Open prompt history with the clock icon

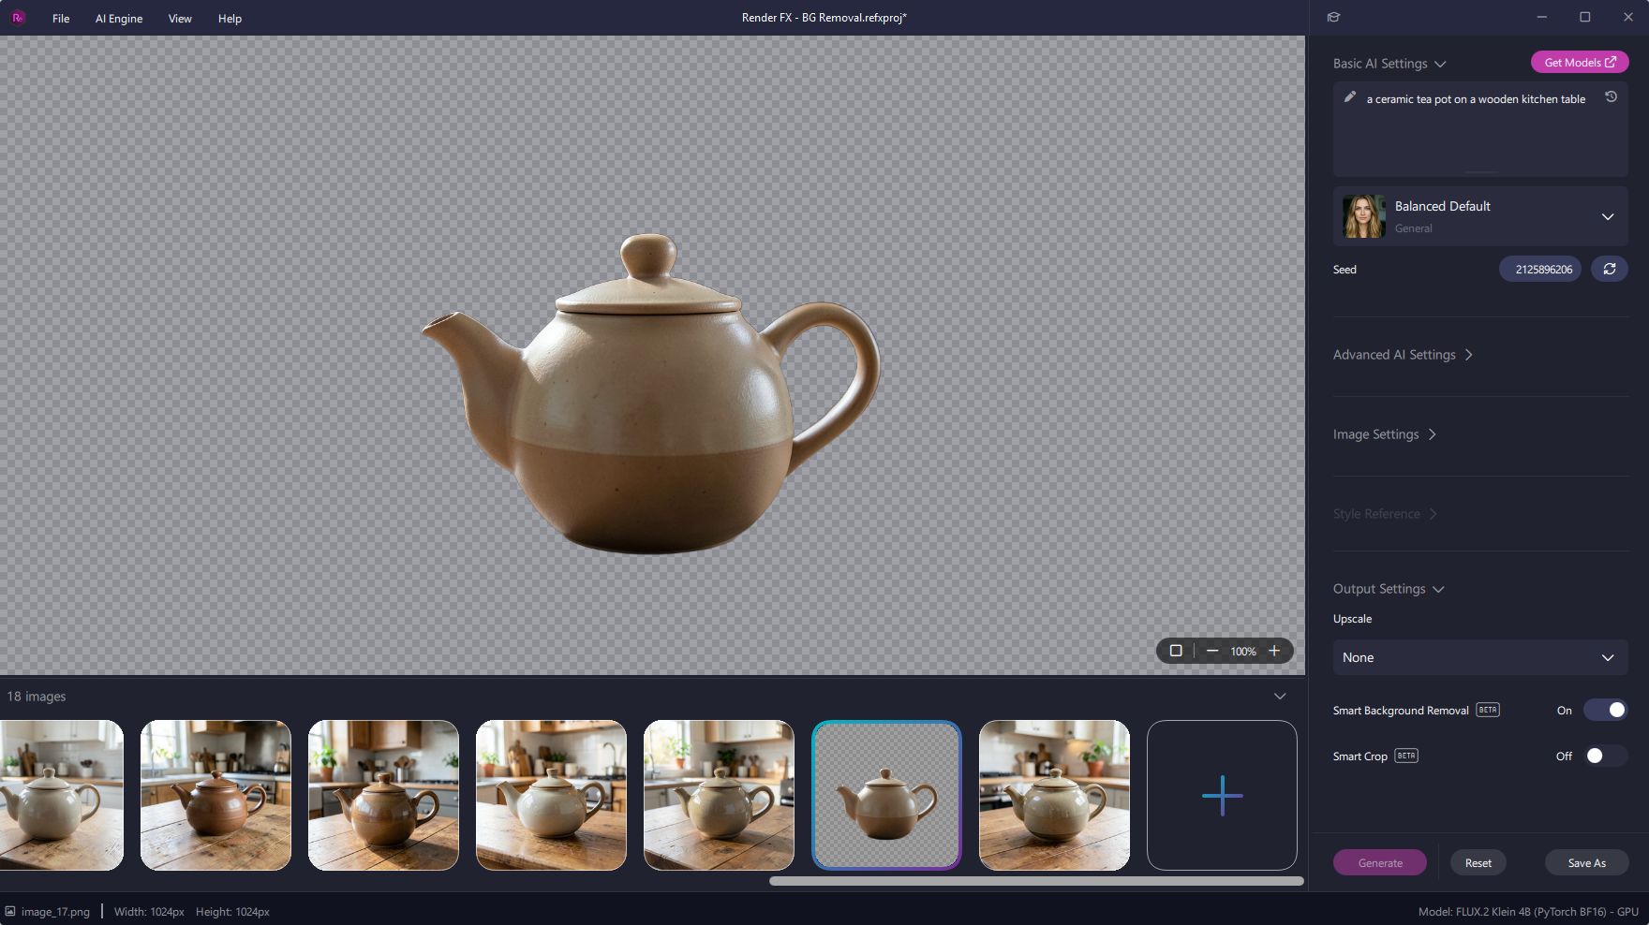tap(1611, 97)
